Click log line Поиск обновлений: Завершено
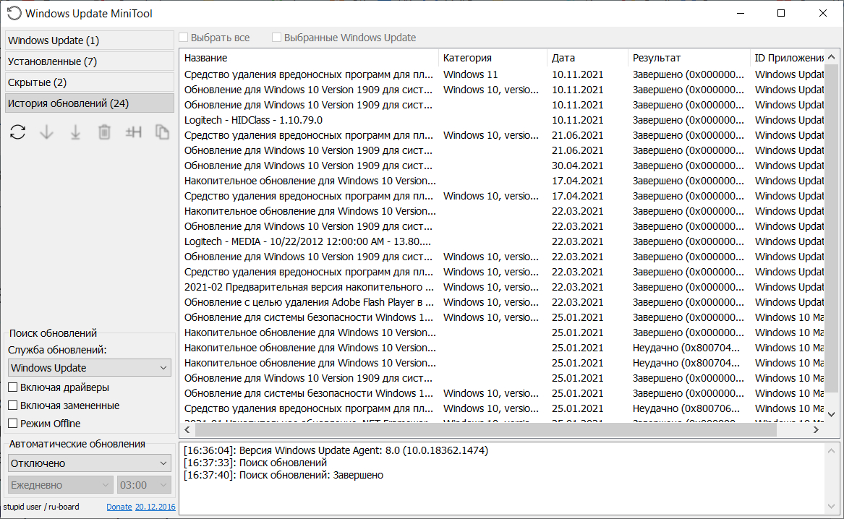844x519 pixels. (x=283, y=475)
